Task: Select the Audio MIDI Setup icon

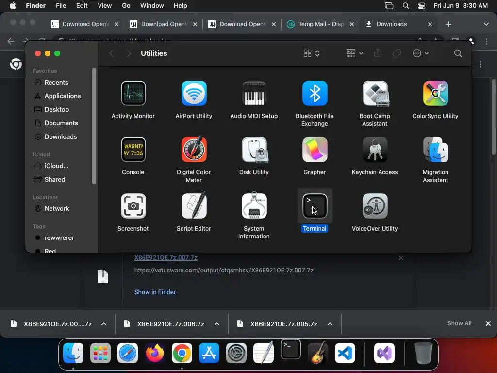Action: click(254, 93)
